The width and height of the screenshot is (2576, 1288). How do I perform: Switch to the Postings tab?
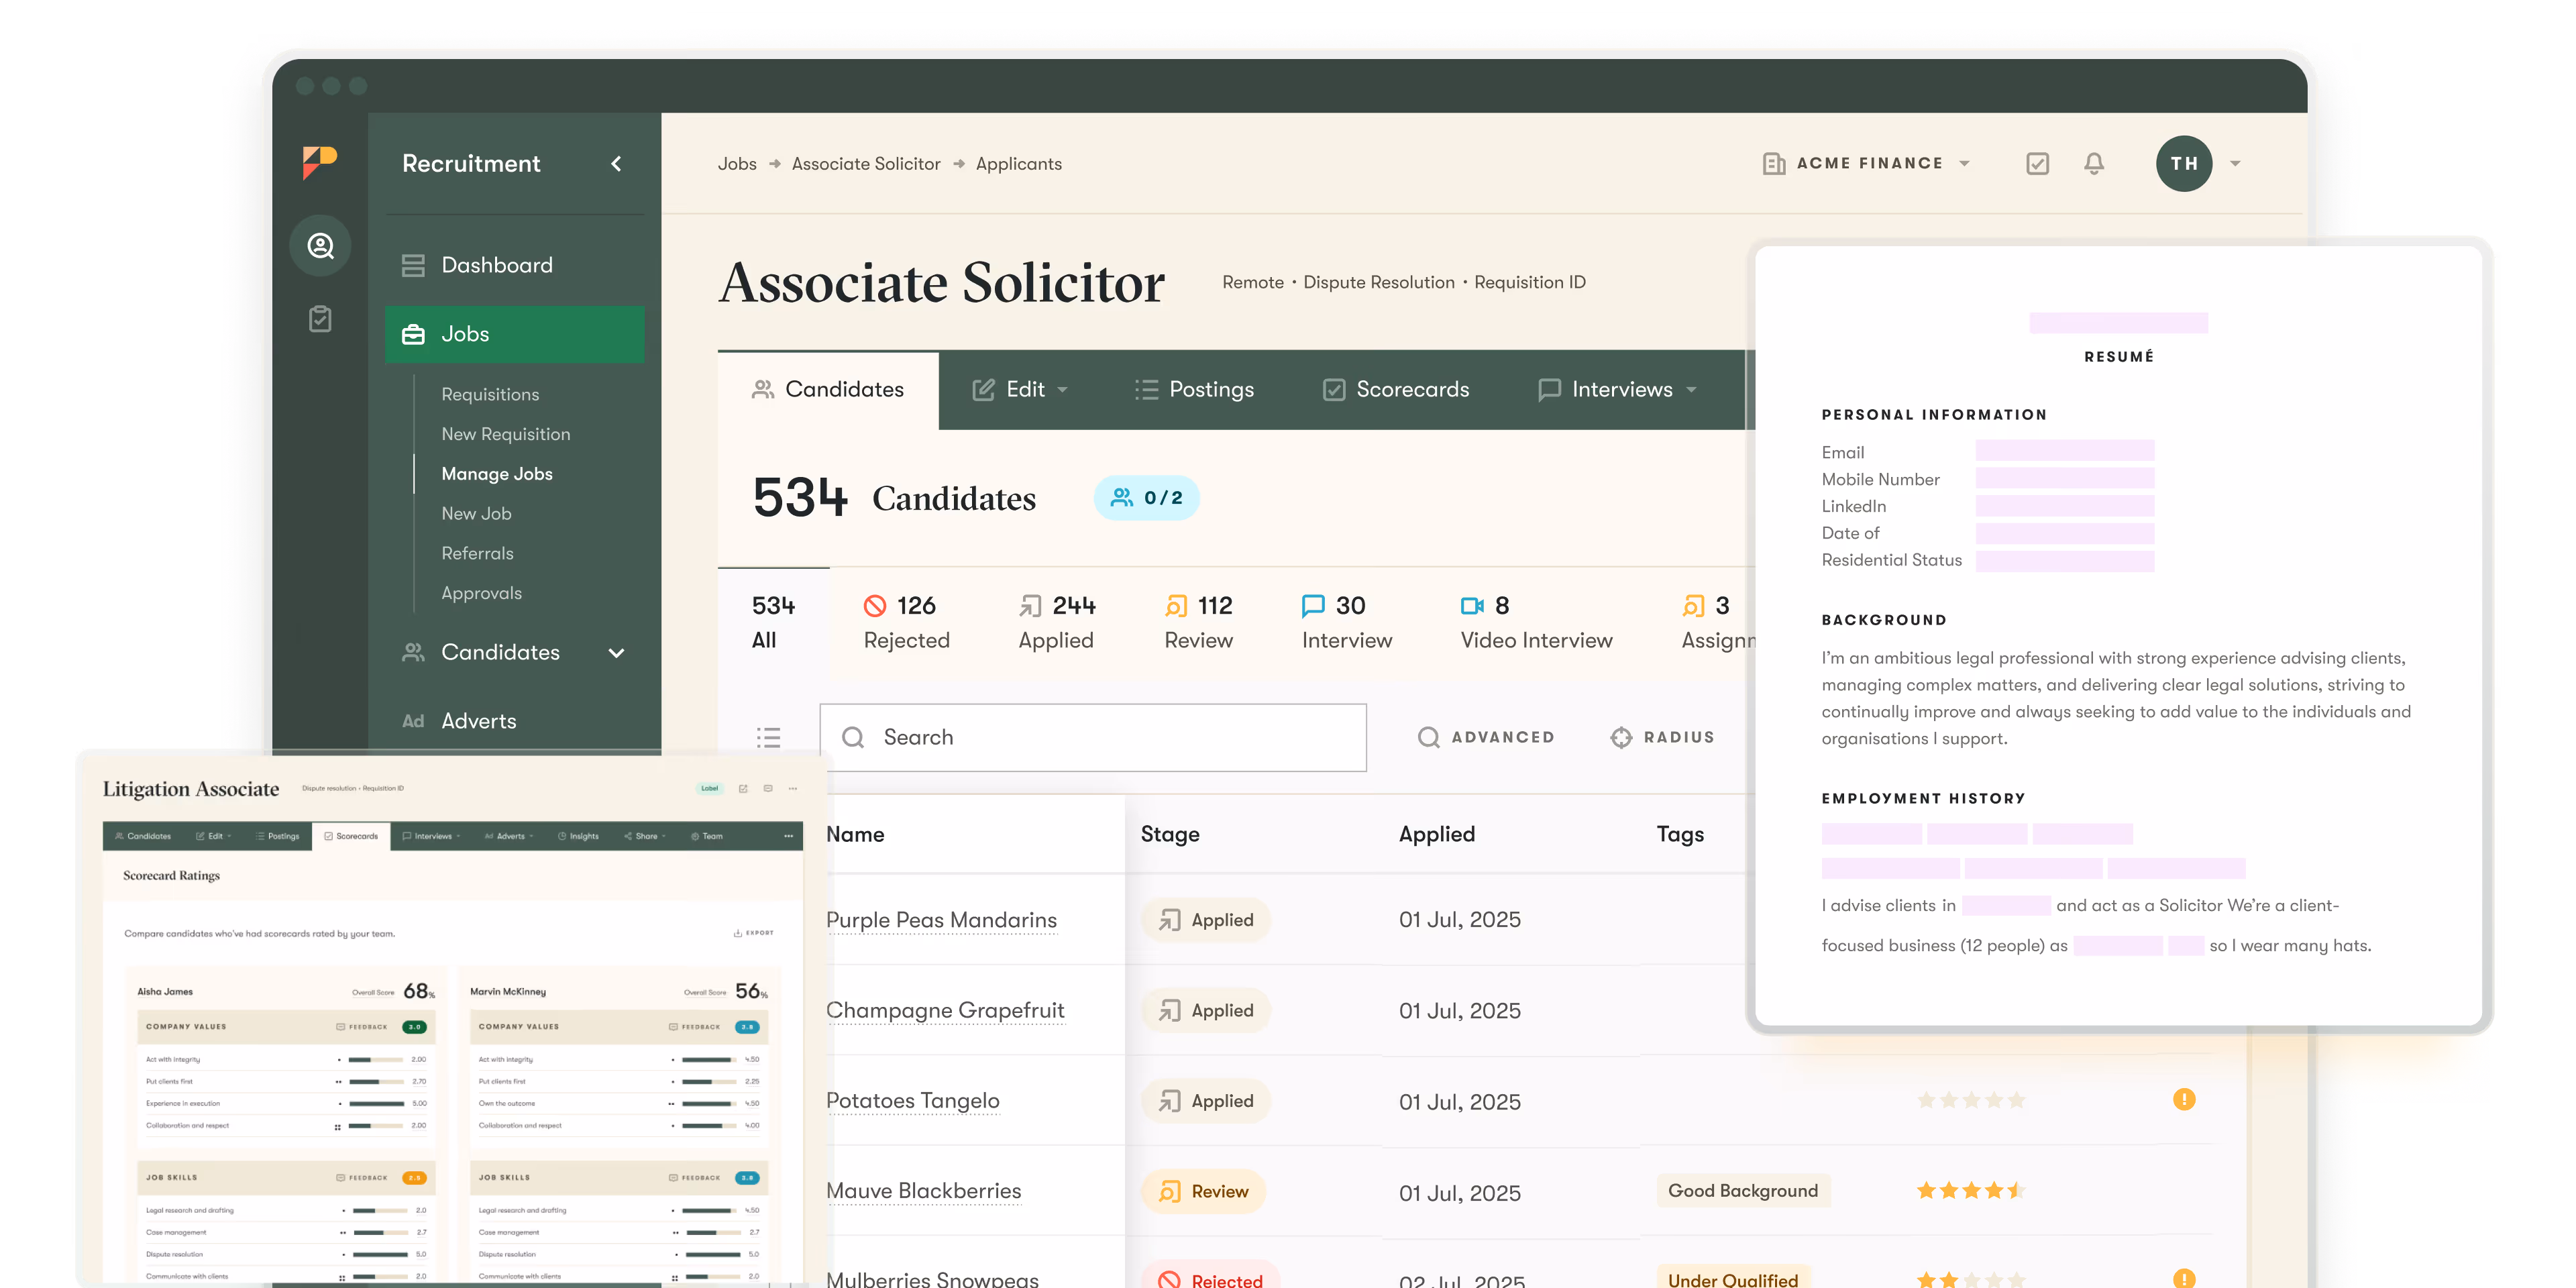point(1194,389)
